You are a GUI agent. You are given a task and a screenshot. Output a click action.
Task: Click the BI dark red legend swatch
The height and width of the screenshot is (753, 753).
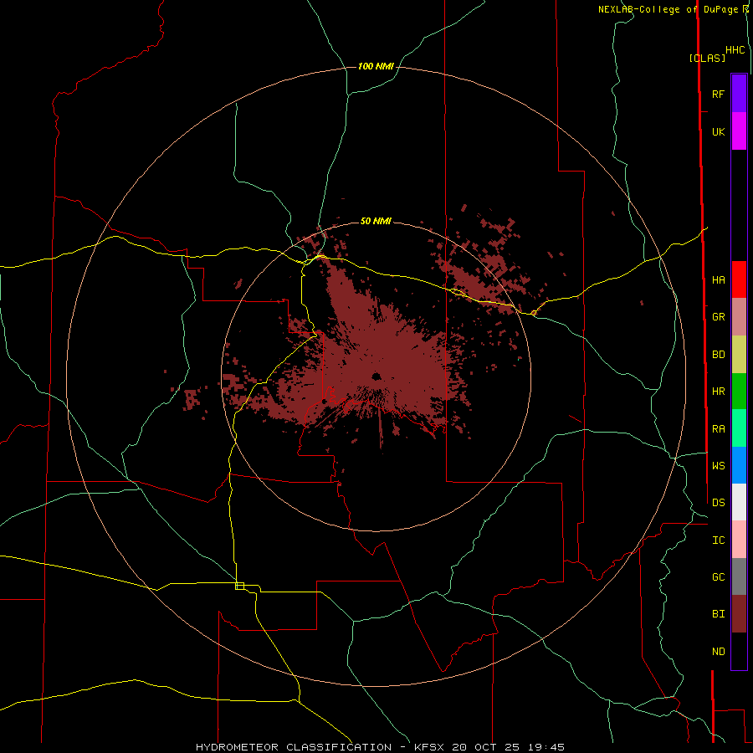pyautogui.click(x=739, y=614)
